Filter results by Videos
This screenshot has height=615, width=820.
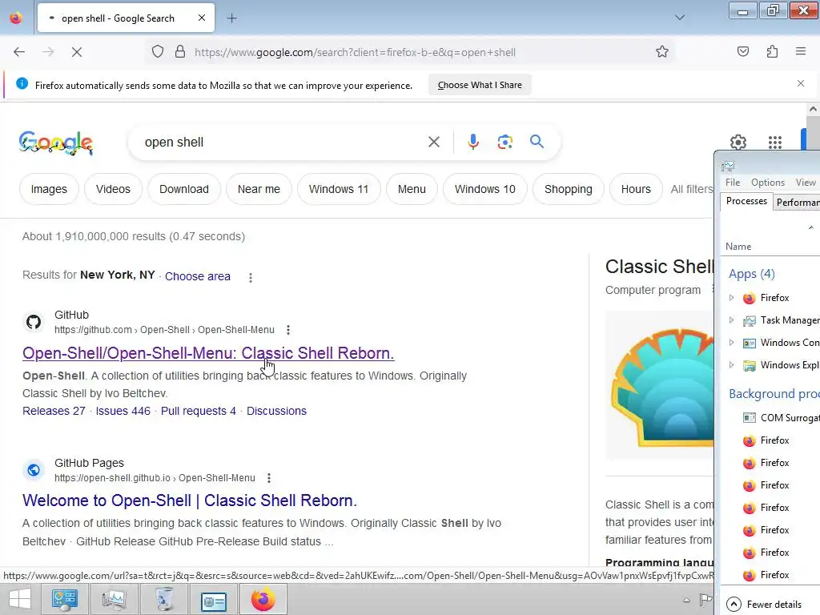pos(113,189)
